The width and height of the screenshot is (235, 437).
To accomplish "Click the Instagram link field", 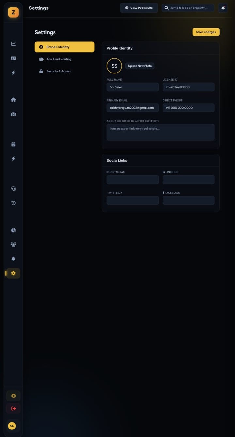I will (x=133, y=180).
